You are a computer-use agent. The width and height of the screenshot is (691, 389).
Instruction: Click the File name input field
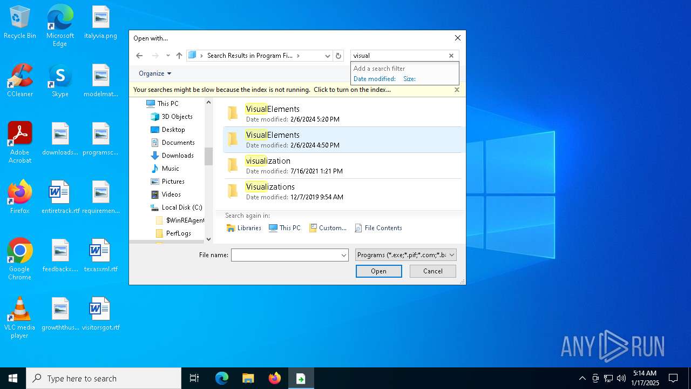(285, 255)
